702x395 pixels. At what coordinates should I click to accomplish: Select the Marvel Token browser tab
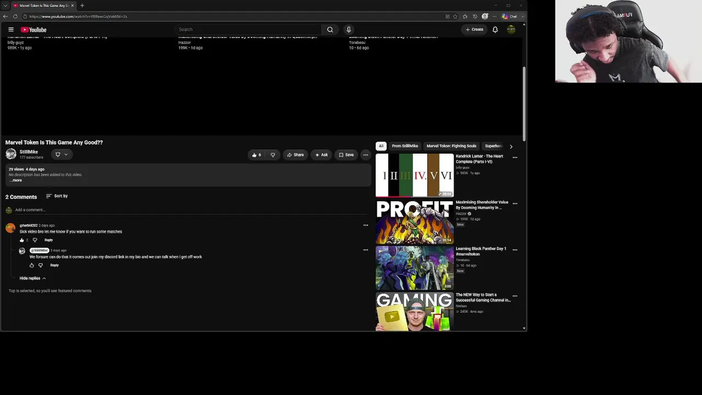43,5
